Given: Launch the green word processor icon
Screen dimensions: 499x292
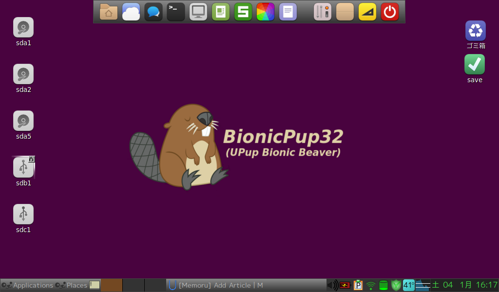Looking at the screenshot, I should pos(221,12).
